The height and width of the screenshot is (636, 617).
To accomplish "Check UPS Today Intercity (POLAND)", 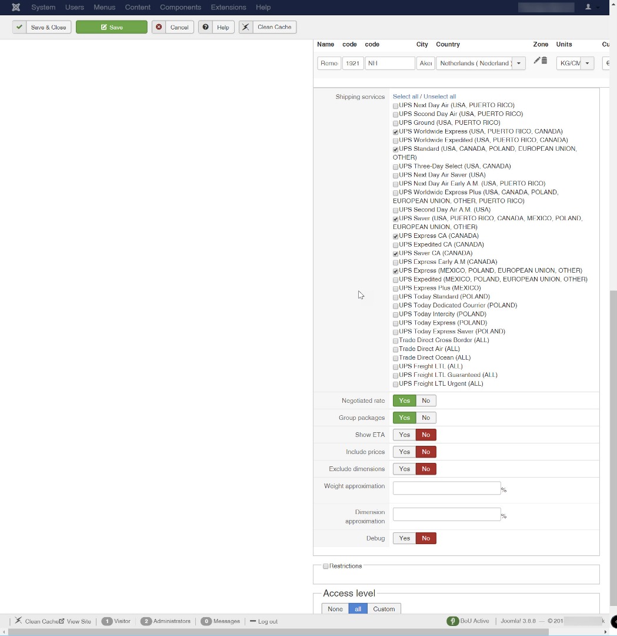I will click(395, 314).
